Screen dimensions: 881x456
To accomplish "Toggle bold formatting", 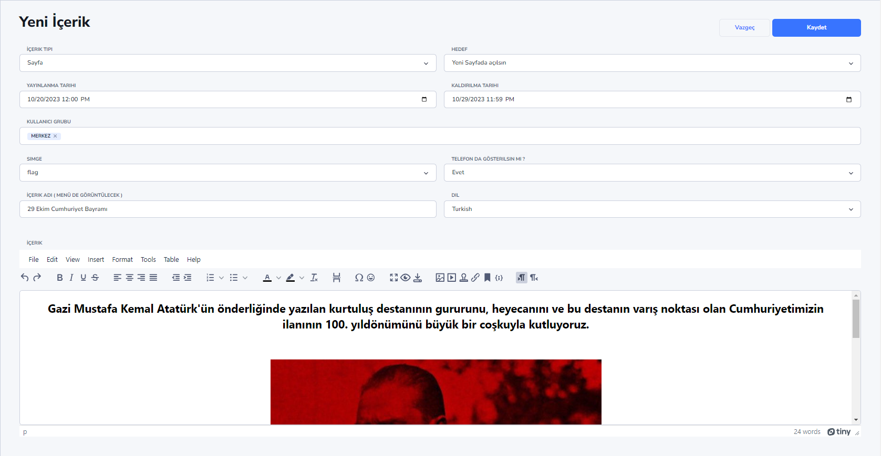I will coord(59,278).
